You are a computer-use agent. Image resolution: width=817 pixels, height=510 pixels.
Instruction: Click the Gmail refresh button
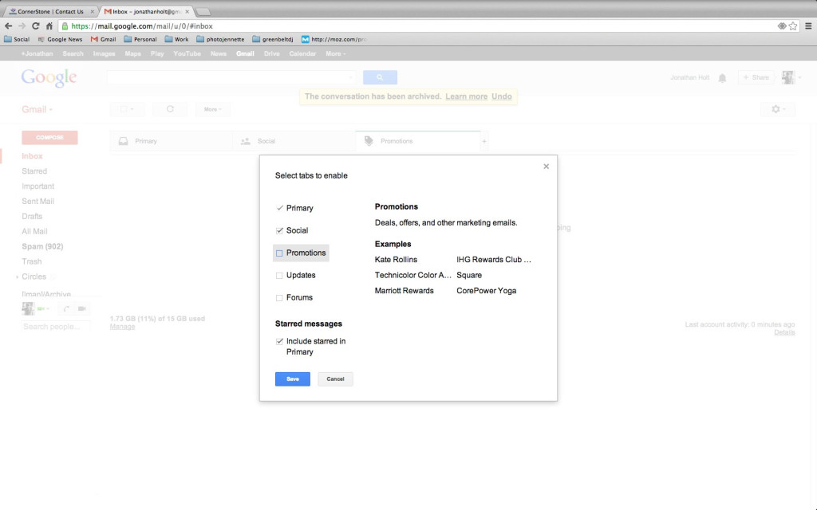[x=170, y=109]
